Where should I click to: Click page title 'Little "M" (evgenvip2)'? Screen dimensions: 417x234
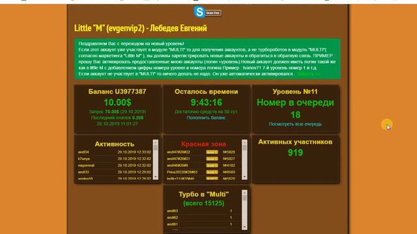click(x=109, y=28)
